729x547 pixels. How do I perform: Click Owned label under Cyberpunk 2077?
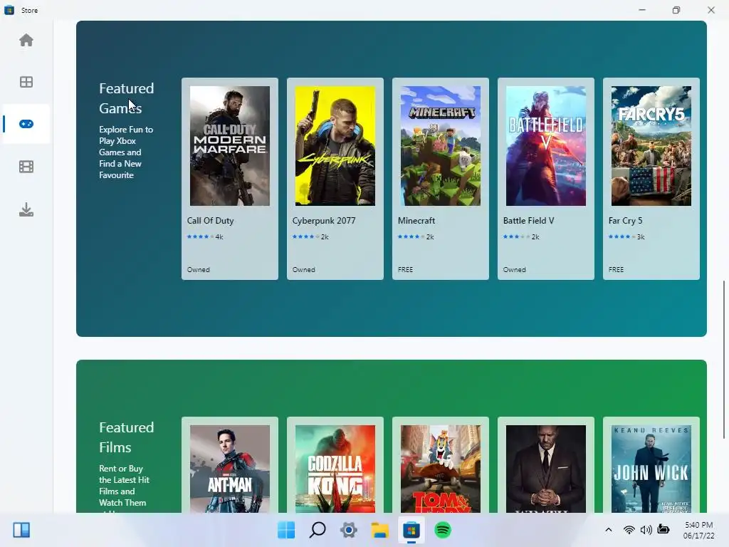(303, 269)
